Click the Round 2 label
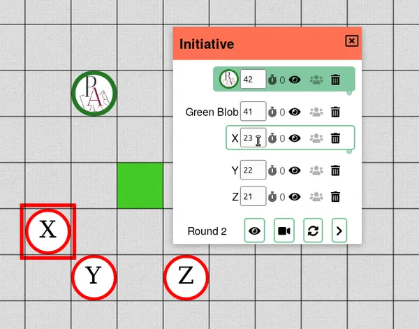This screenshot has width=419, height=329. (207, 231)
